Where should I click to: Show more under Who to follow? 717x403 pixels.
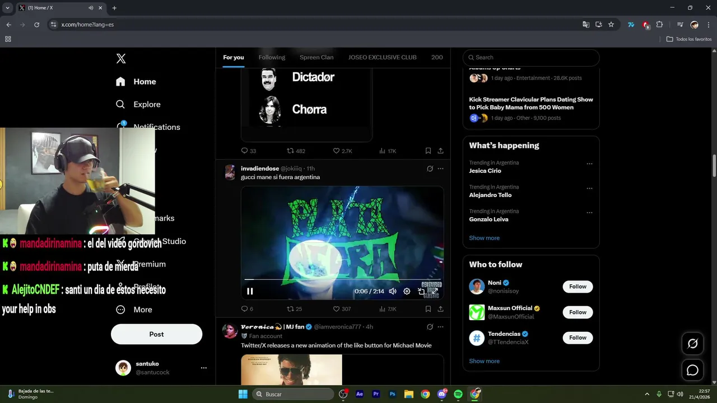pyautogui.click(x=484, y=361)
